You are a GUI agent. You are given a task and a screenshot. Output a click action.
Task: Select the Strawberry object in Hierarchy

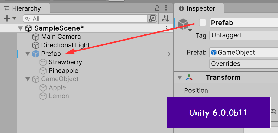point(65,62)
